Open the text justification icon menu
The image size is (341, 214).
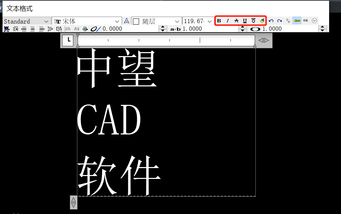click(7, 29)
